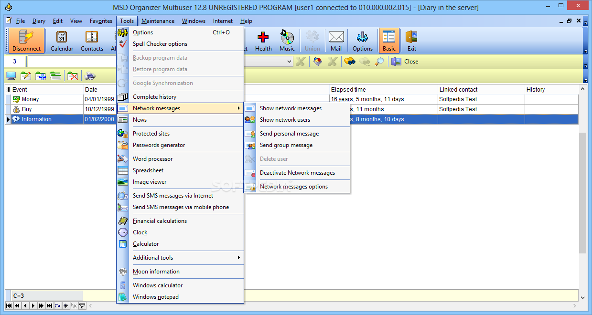Choose Show network messages in submenu
592x315 pixels.
pos(297,108)
